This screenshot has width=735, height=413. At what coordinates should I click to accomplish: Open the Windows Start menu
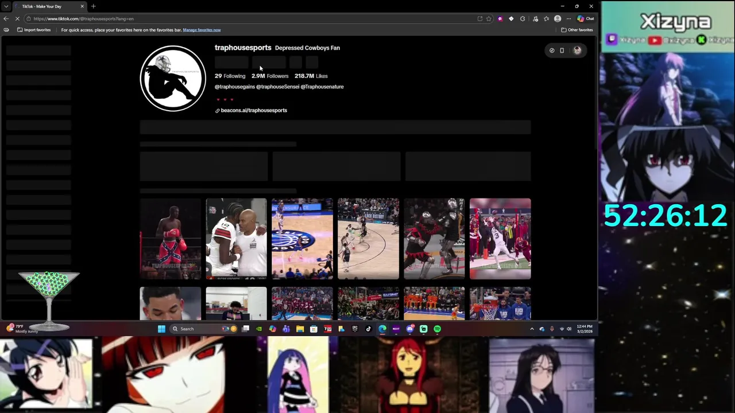(161, 329)
